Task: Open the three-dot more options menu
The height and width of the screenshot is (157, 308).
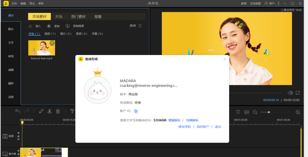Action: click(279, 3)
